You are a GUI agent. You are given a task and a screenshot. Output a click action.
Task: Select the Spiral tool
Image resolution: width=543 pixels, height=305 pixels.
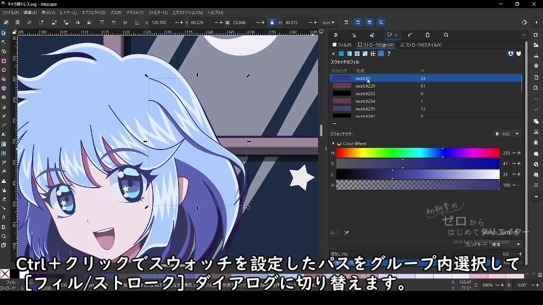point(4,97)
